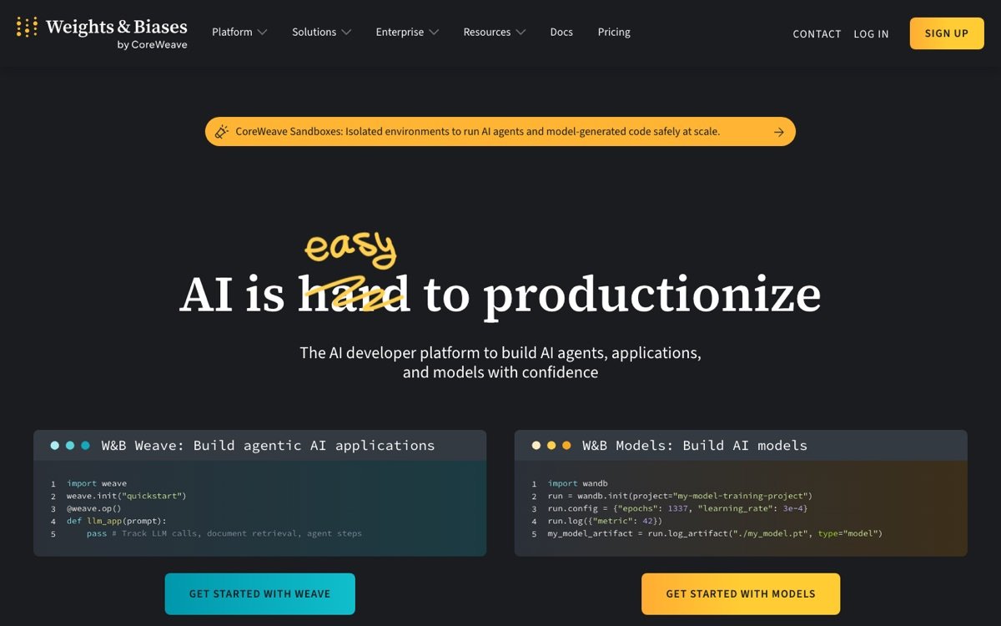Click 'import wandb' code line

[578, 483]
